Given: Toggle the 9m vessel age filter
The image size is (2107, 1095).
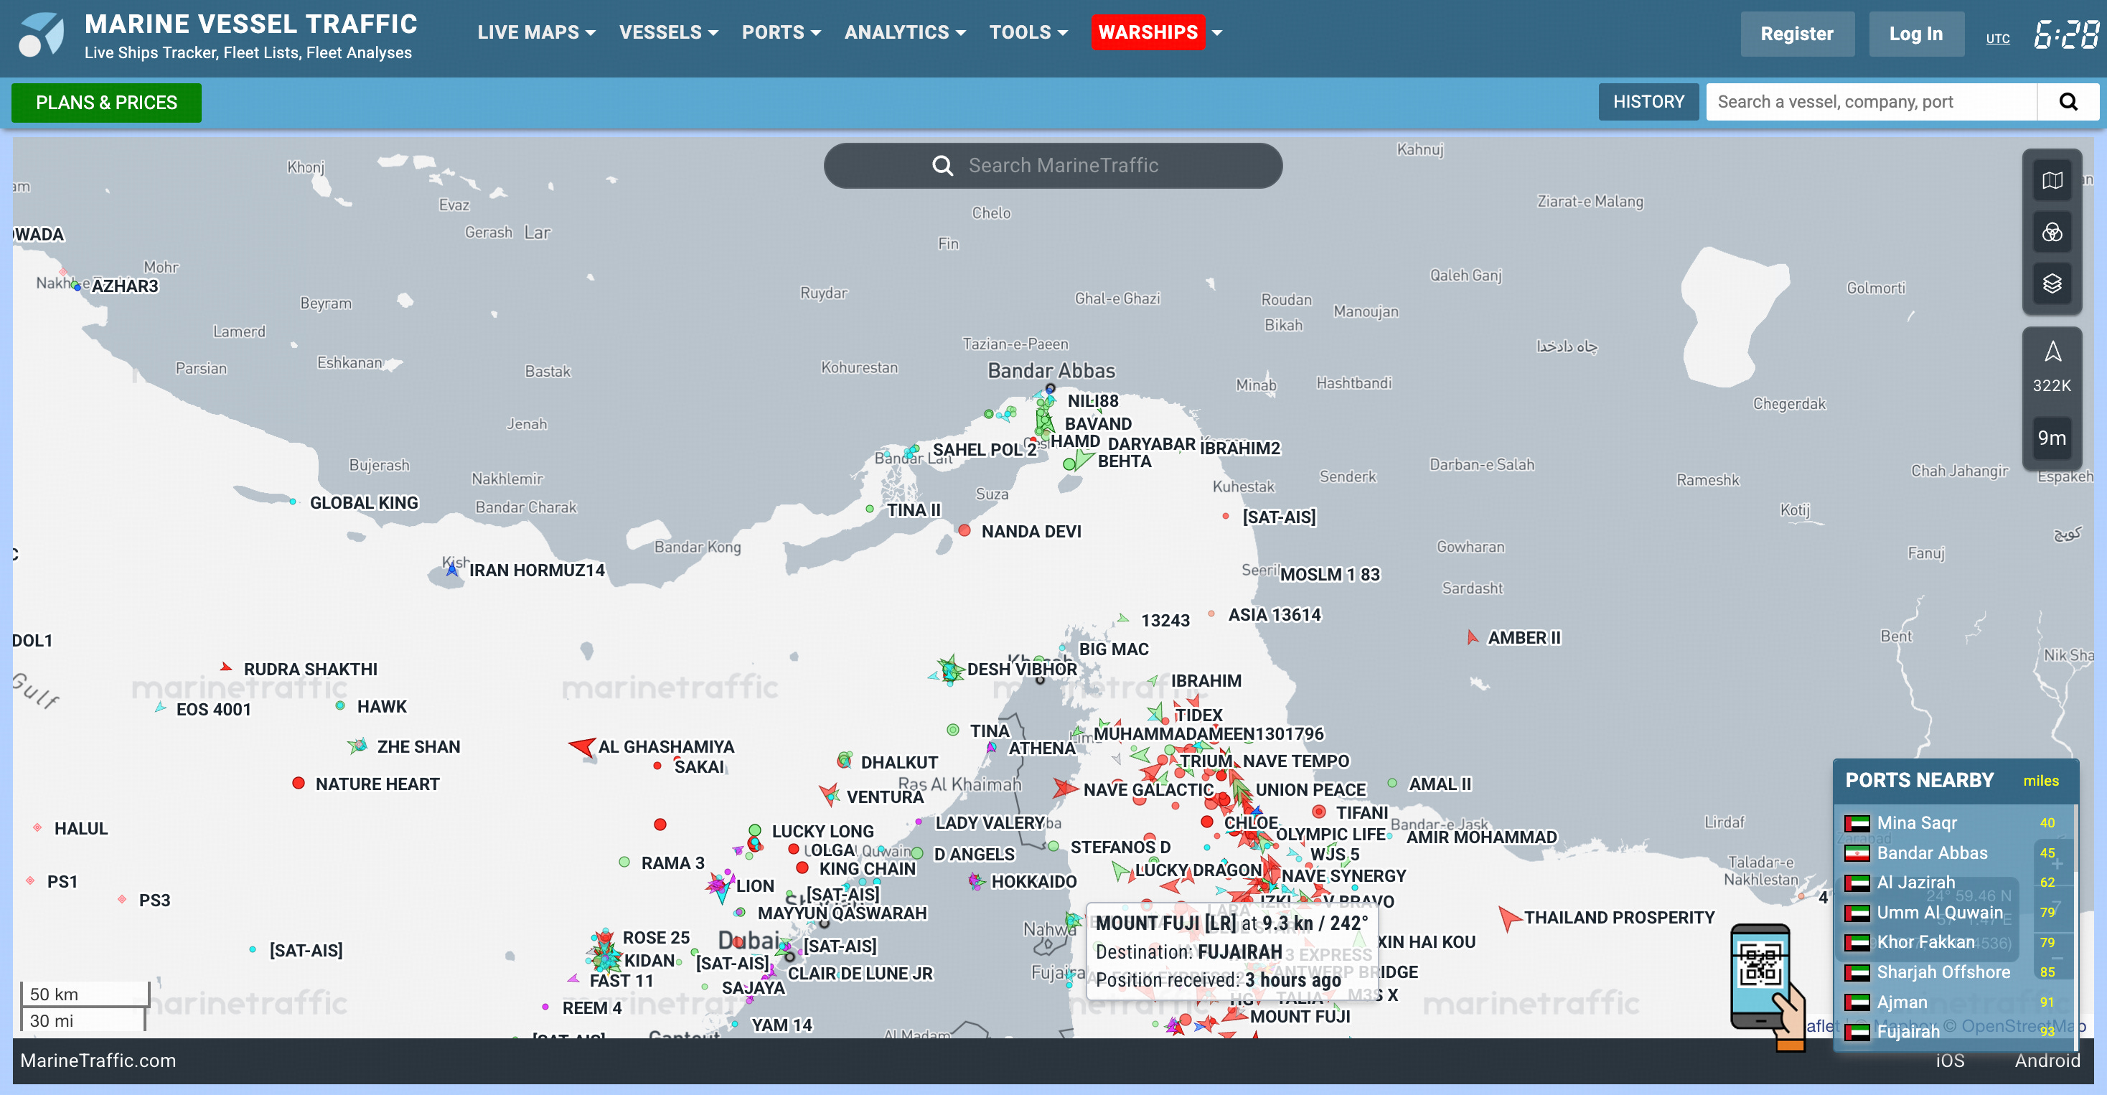Looking at the screenshot, I should point(2051,438).
